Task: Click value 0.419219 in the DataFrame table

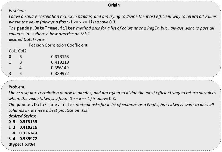Action: (60, 62)
